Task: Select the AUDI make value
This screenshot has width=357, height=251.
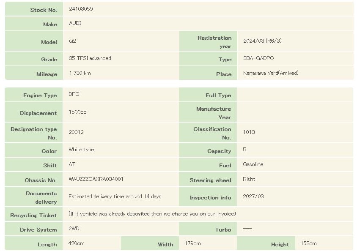Action: [x=75, y=23]
